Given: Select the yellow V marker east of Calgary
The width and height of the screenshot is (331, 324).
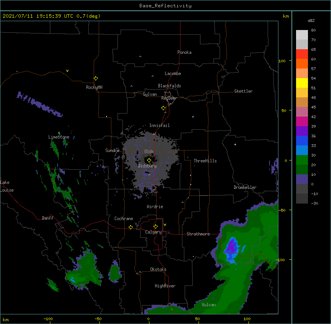Looking at the screenshot, I should 165,225.
